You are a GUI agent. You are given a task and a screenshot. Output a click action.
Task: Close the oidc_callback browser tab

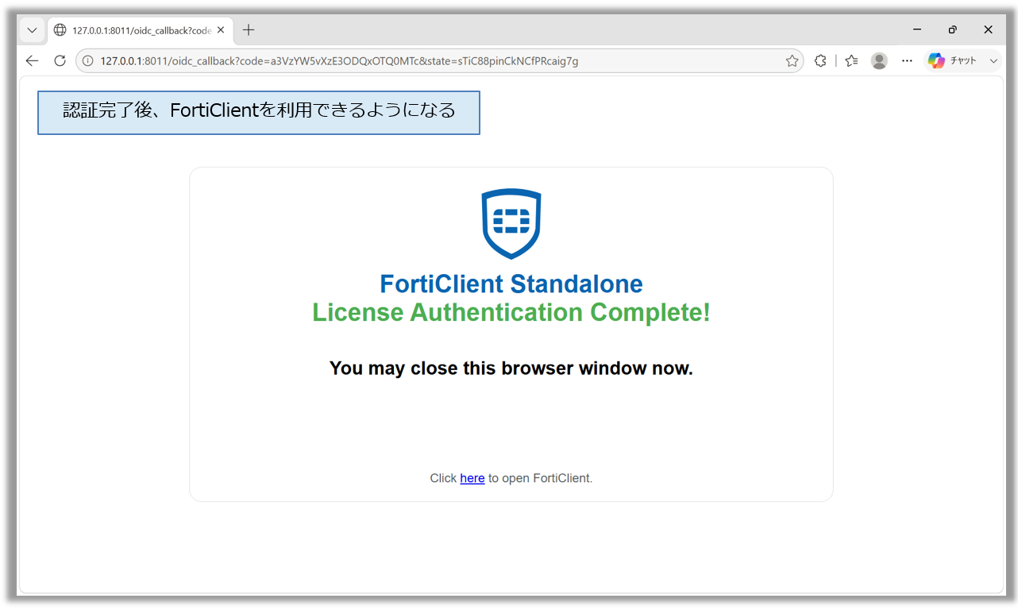[221, 30]
